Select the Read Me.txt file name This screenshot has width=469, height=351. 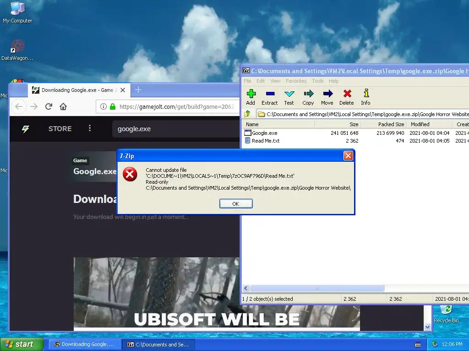(266, 141)
